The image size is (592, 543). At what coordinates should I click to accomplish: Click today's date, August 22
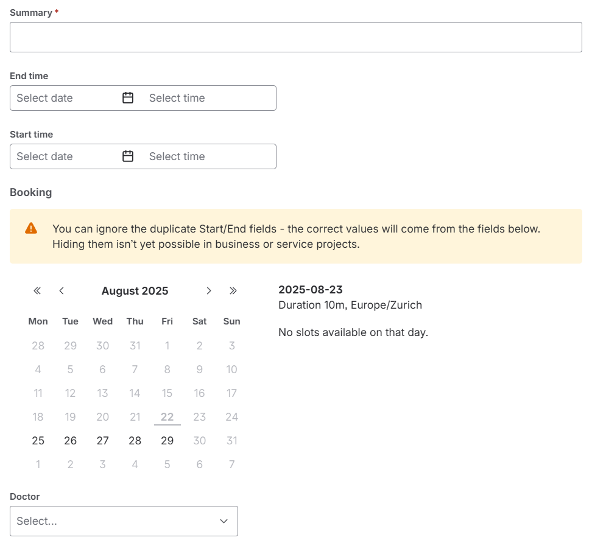coord(167,417)
